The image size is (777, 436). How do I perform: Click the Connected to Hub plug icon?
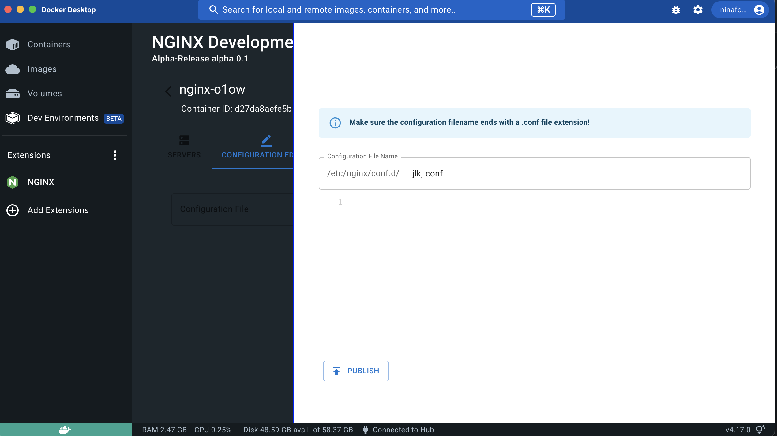(365, 430)
